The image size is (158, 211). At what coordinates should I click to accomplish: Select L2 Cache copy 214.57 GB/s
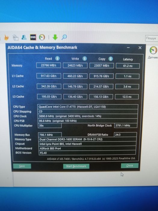101,87
